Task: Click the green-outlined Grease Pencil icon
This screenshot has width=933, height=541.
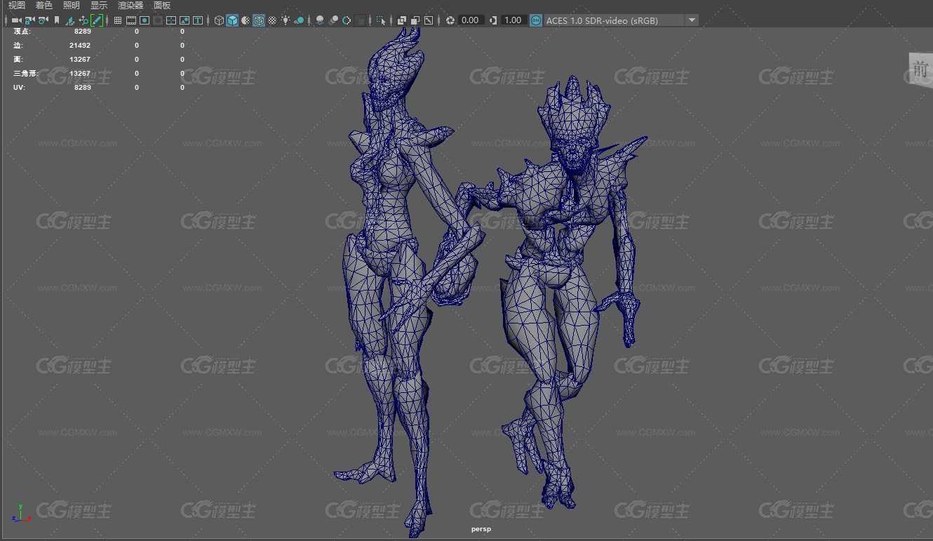Action: point(97,20)
